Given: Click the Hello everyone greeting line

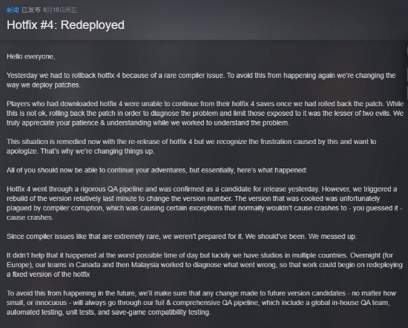Looking at the screenshot, I should click(30, 56).
